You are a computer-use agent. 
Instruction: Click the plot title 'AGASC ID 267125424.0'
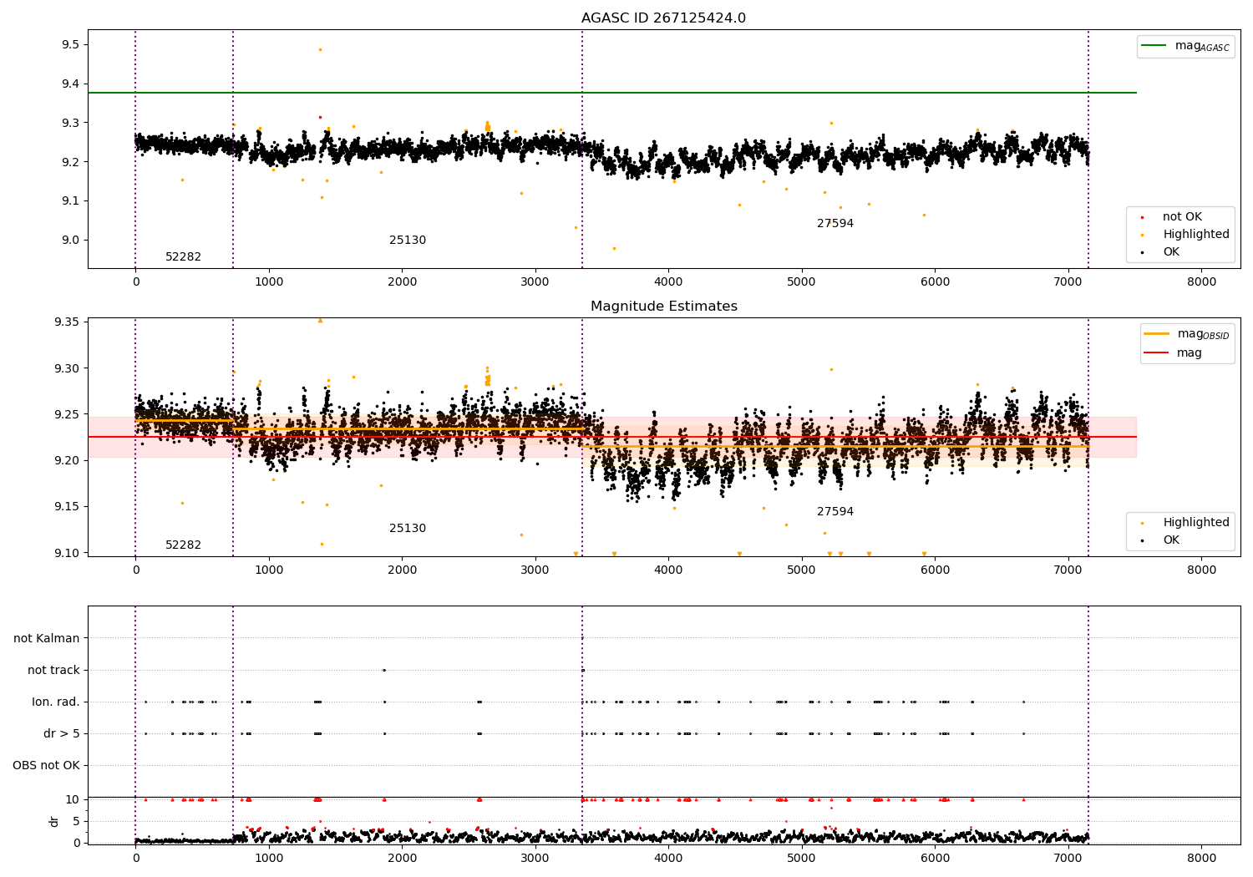point(663,18)
